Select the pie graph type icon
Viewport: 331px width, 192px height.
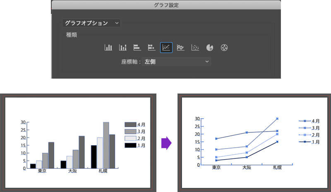209,48
